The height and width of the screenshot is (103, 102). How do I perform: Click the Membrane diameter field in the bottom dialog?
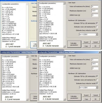click(95, 64)
